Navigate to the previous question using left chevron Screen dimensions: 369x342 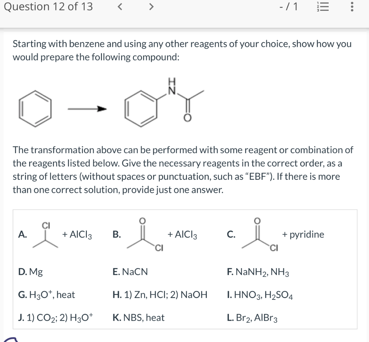[x=120, y=6]
